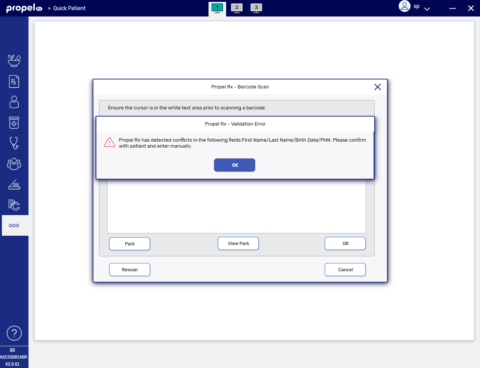Open the patient profile icon in sidebar

(14, 102)
